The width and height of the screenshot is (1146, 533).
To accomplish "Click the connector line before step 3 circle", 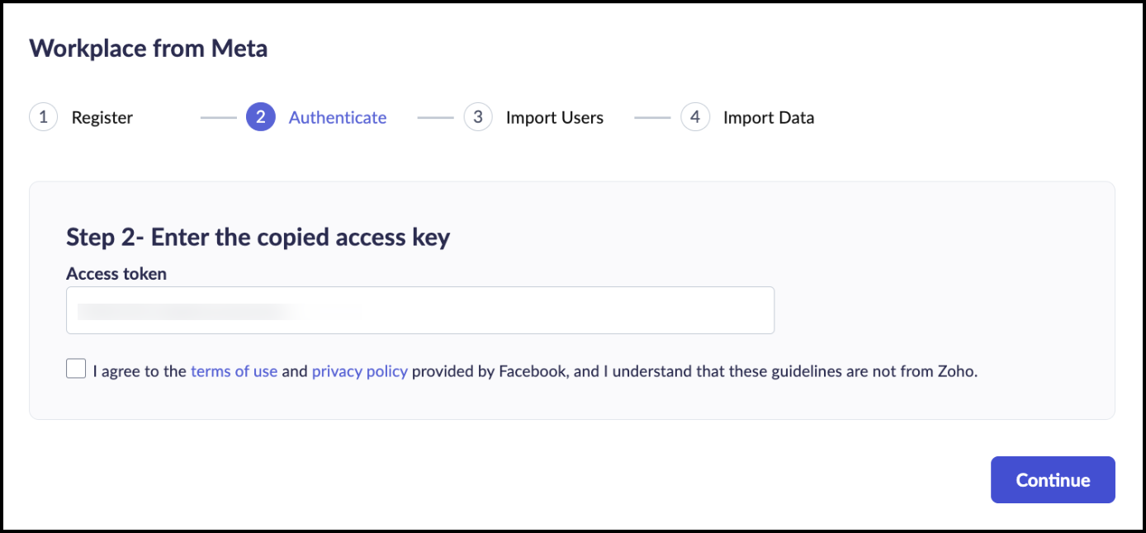I will click(435, 118).
